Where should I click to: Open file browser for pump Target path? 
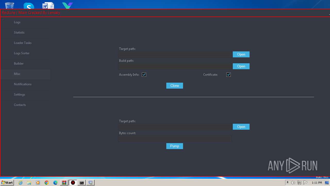(x=241, y=127)
